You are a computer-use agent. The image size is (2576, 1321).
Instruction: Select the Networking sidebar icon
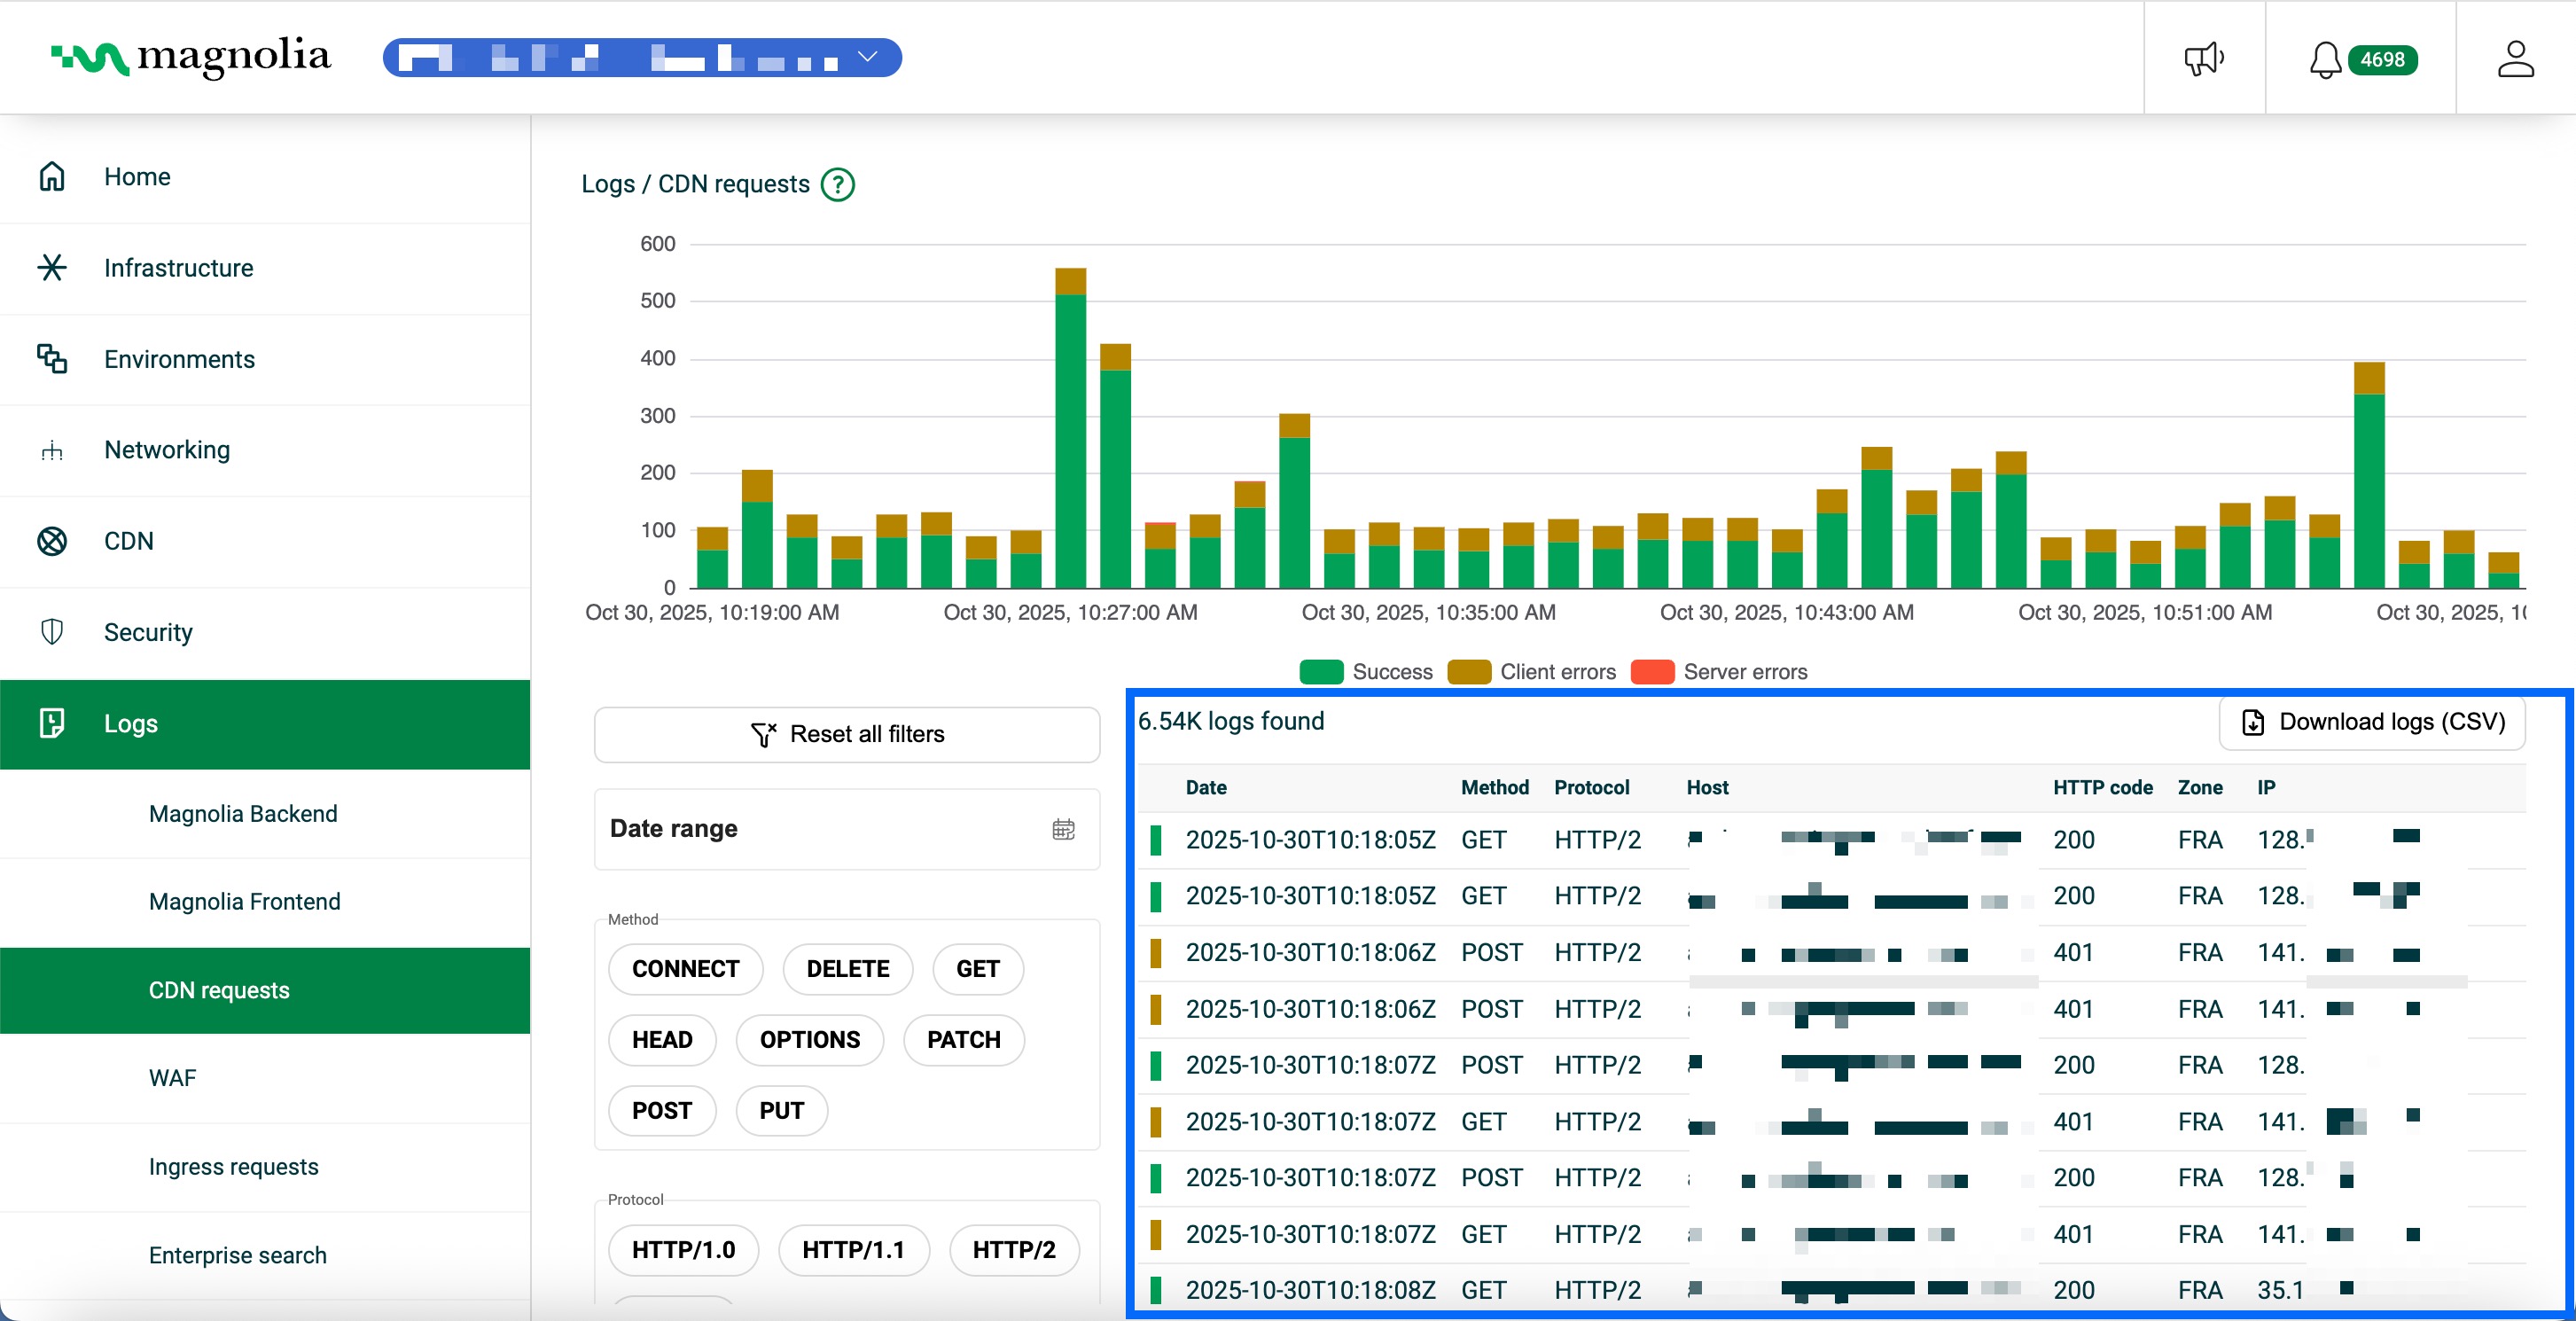[x=51, y=449]
